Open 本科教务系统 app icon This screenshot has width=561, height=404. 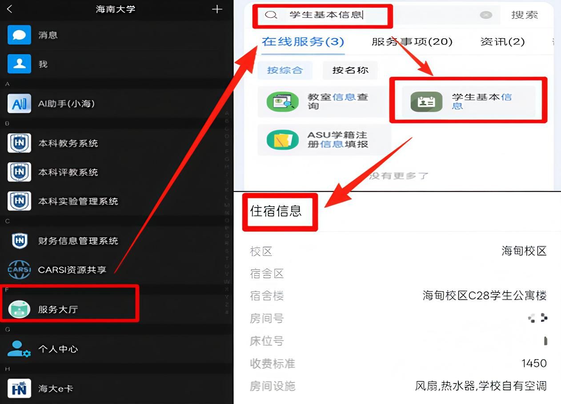click(19, 143)
